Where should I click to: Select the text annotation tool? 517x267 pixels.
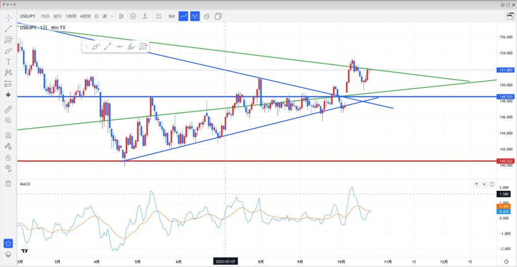[x=8, y=61]
